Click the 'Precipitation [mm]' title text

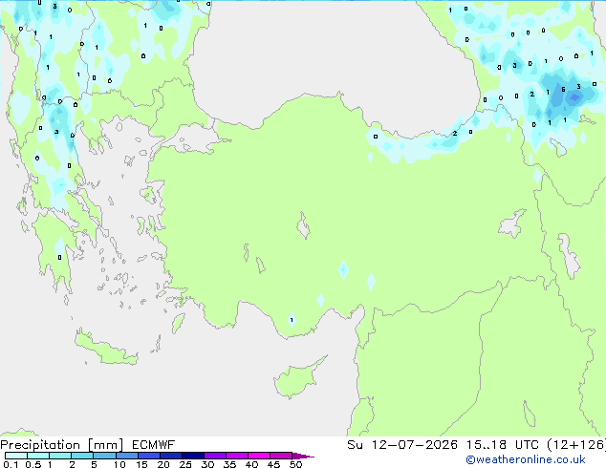click(62, 445)
